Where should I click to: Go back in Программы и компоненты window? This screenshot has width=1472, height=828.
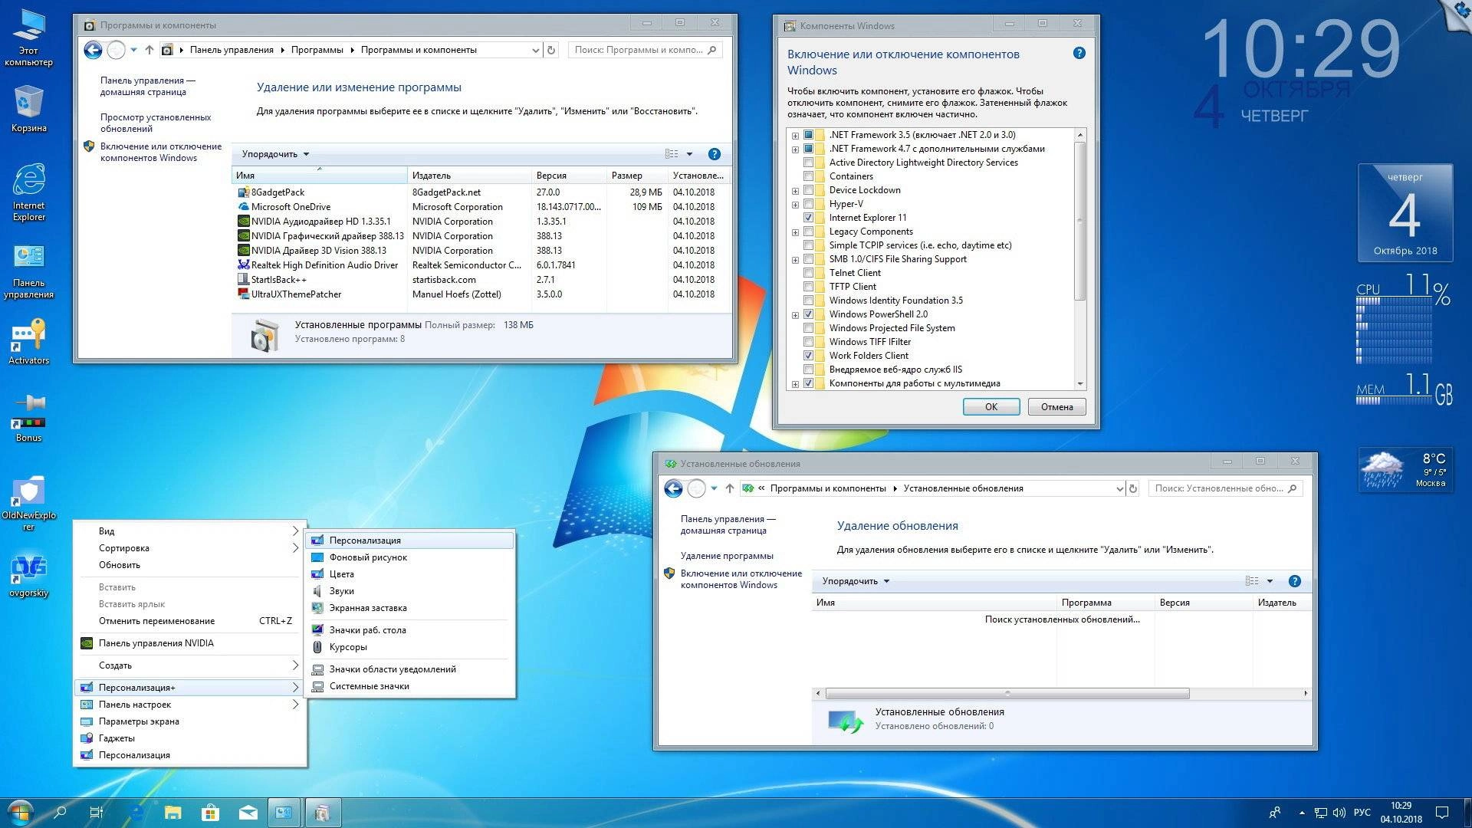(93, 50)
